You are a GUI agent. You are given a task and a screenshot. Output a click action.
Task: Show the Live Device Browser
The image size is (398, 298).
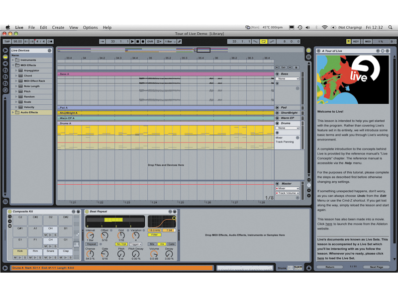(5, 57)
